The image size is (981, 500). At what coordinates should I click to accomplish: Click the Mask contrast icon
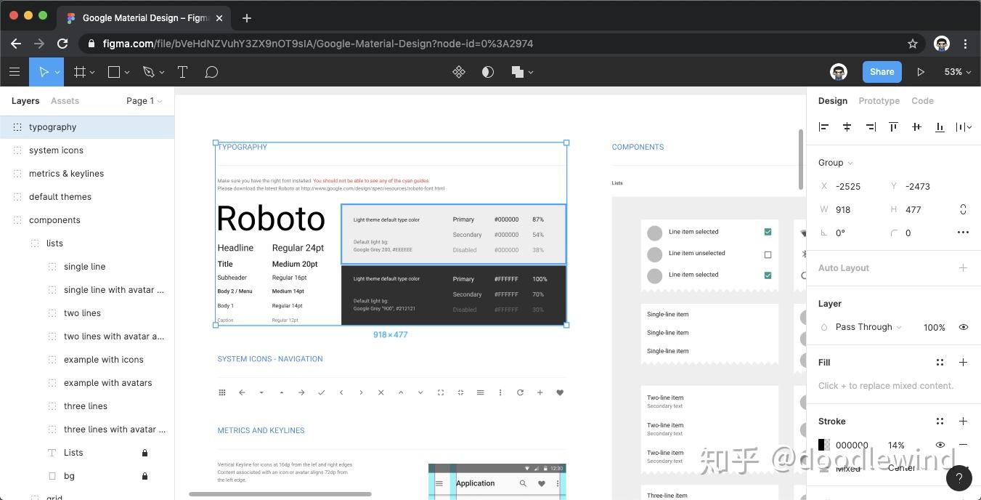tap(488, 72)
